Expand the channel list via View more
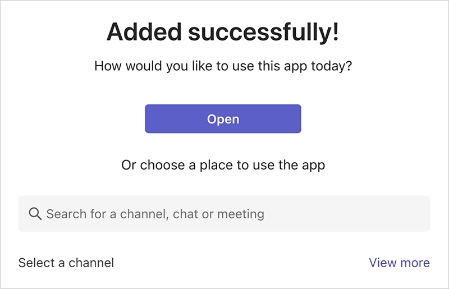Screen dimensions: 449x289 click(399, 263)
